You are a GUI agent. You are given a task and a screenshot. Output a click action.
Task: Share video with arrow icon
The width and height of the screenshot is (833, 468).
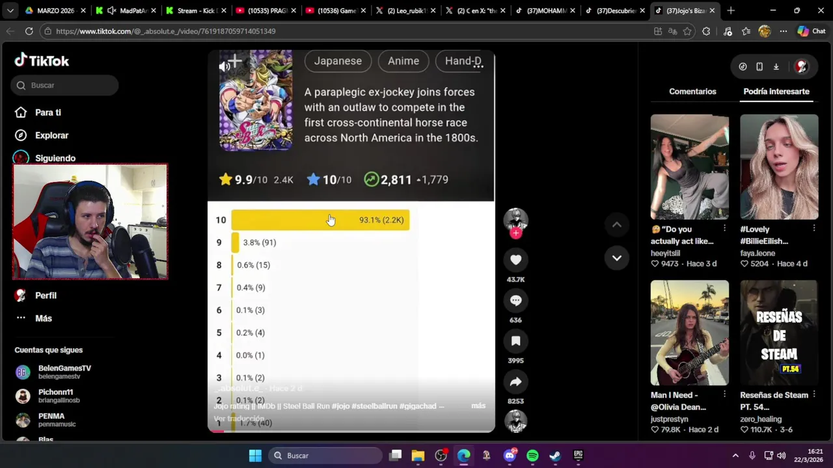tap(515, 382)
